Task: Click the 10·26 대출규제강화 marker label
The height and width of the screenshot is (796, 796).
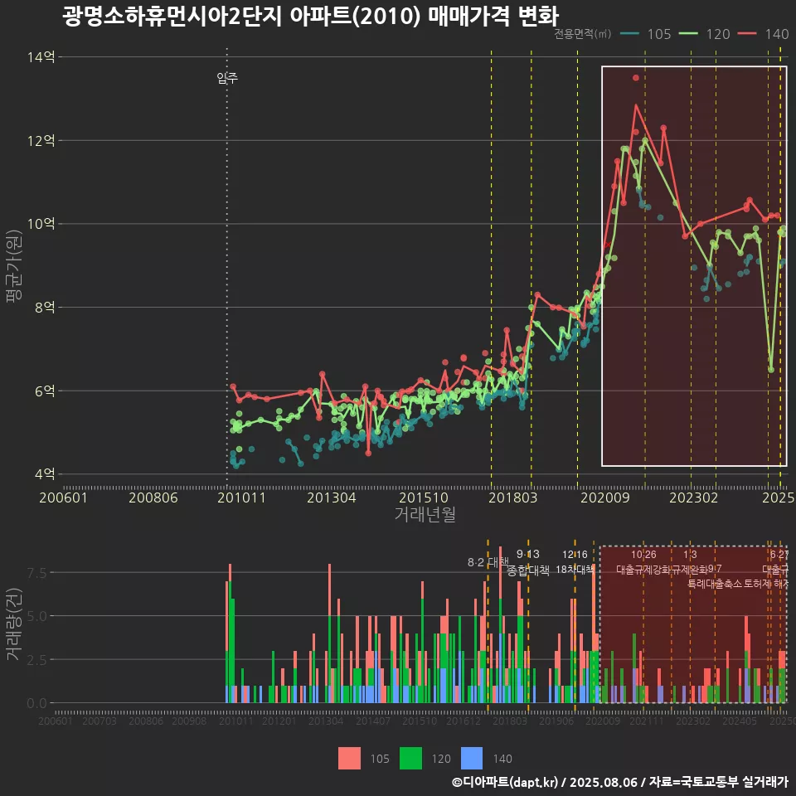Action: (643, 562)
